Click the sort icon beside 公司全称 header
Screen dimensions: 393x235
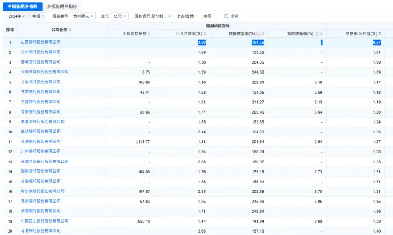(70, 30)
